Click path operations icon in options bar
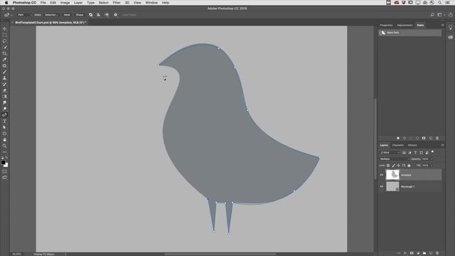 click(x=90, y=15)
